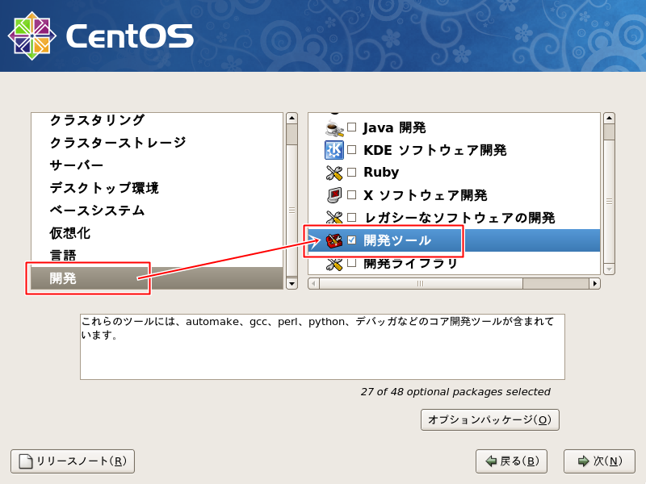646x484 pixels.
Task: Click the Ruby tools icon
Action: click(x=334, y=173)
